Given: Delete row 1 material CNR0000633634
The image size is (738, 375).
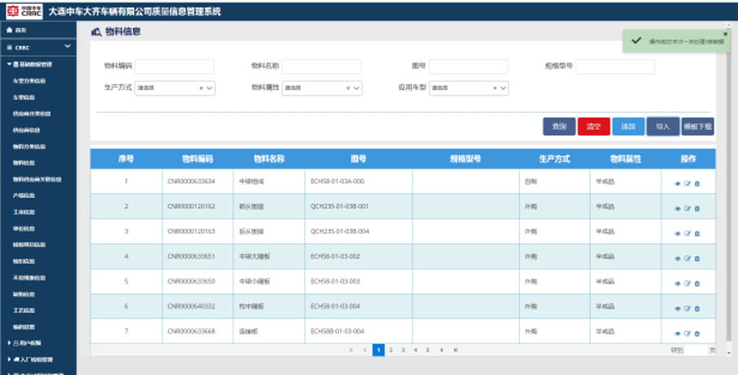Looking at the screenshot, I should click(697, 183).
